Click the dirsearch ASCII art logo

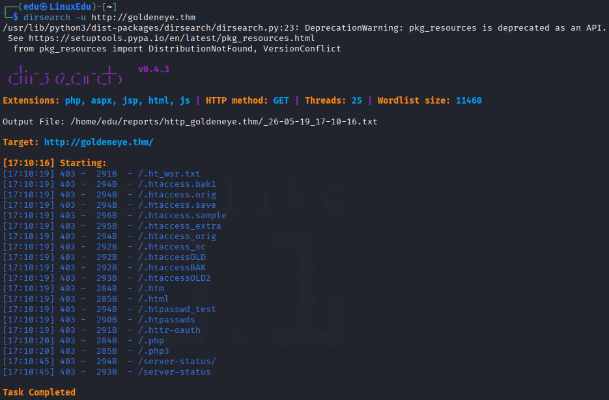point(65,75)
